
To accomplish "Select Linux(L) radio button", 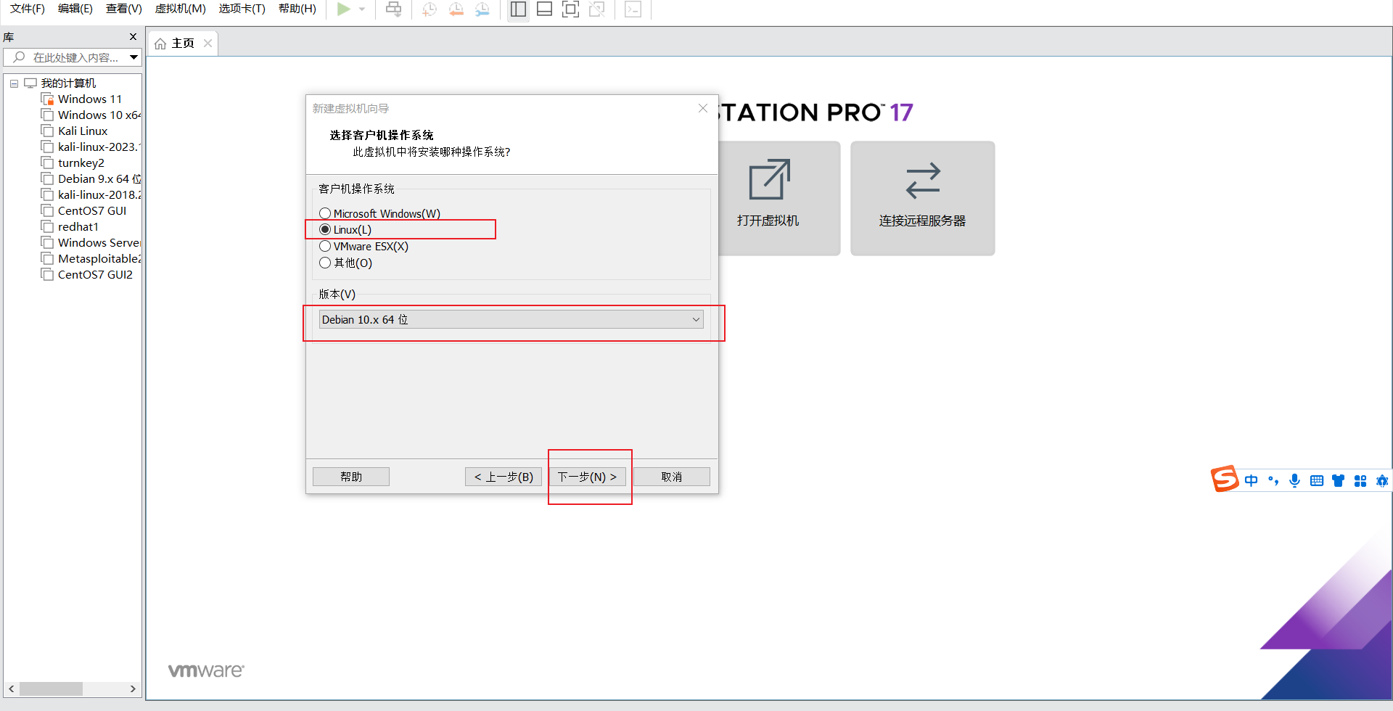I will [325, 230].
